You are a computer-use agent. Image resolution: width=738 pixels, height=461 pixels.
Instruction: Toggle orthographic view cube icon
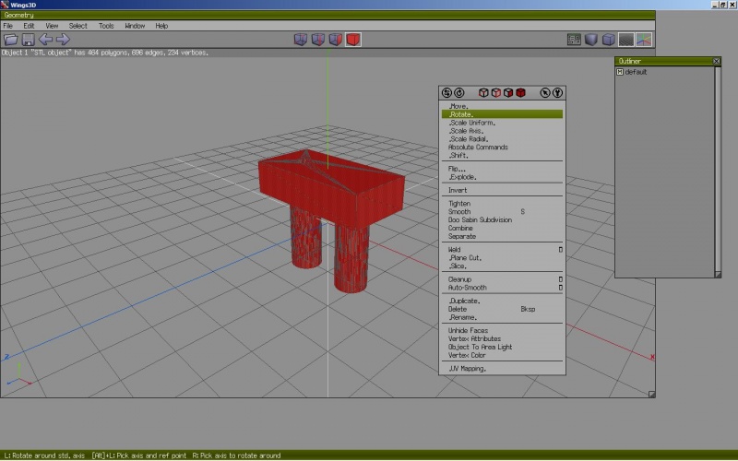pyautogui.click(x=609, y=40)
